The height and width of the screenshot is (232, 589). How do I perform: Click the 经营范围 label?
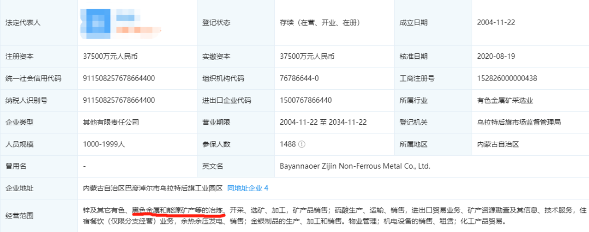(x=20, y=216)
